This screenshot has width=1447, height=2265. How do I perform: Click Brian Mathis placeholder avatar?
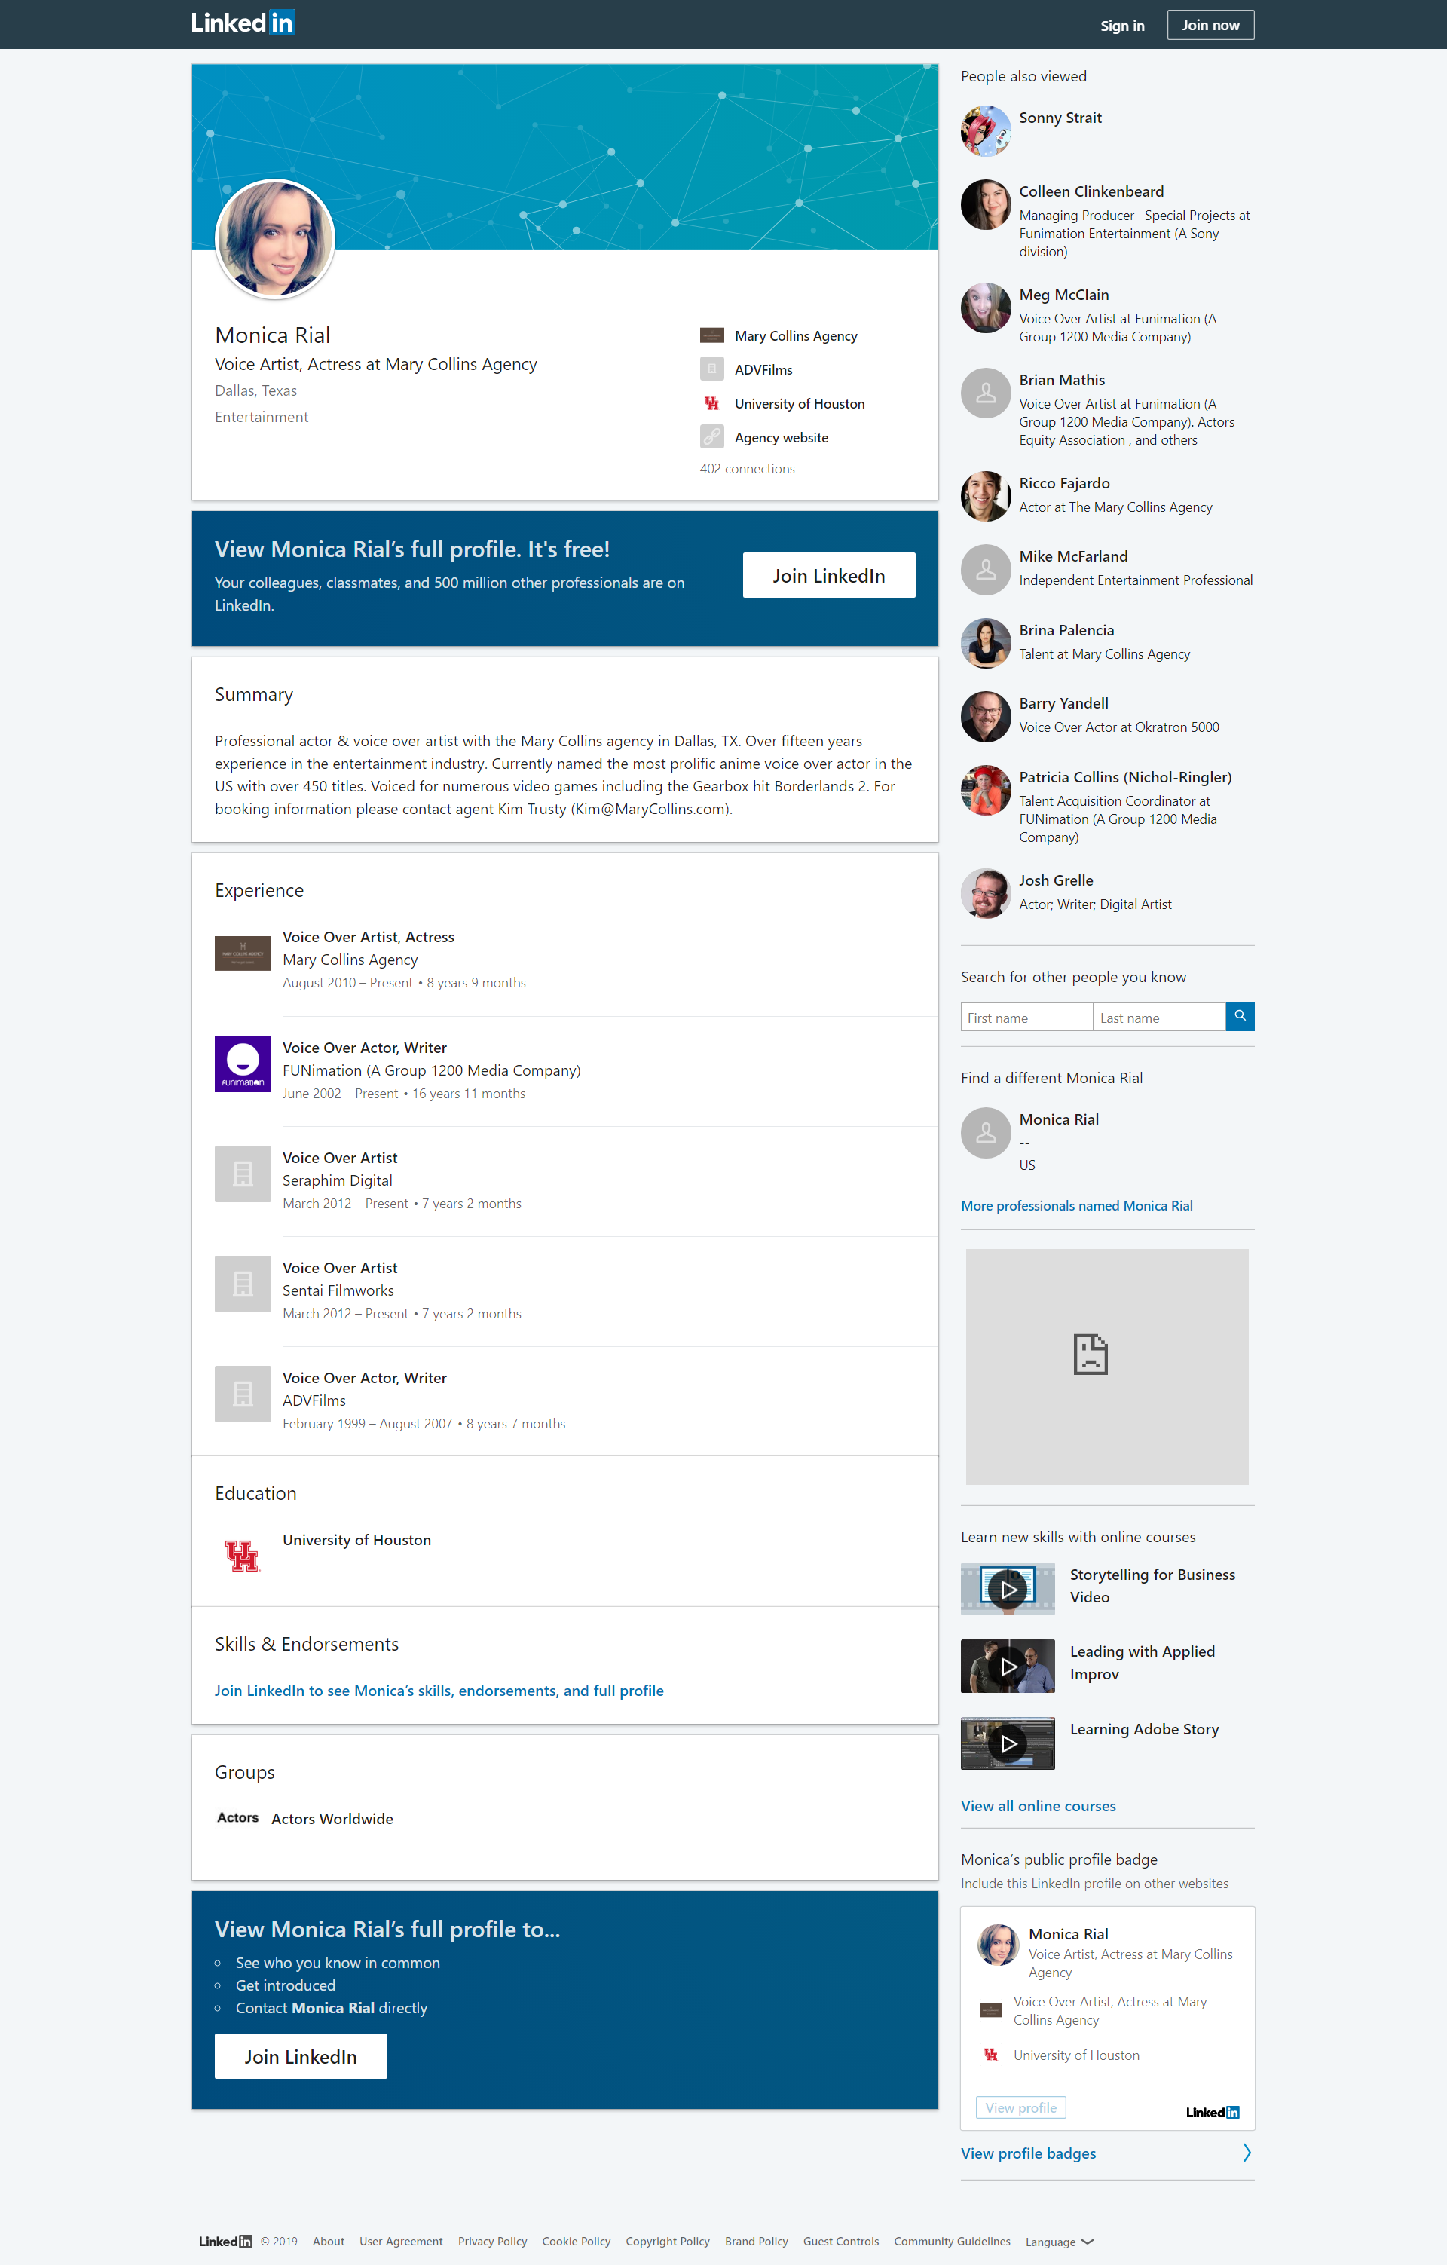985,392
